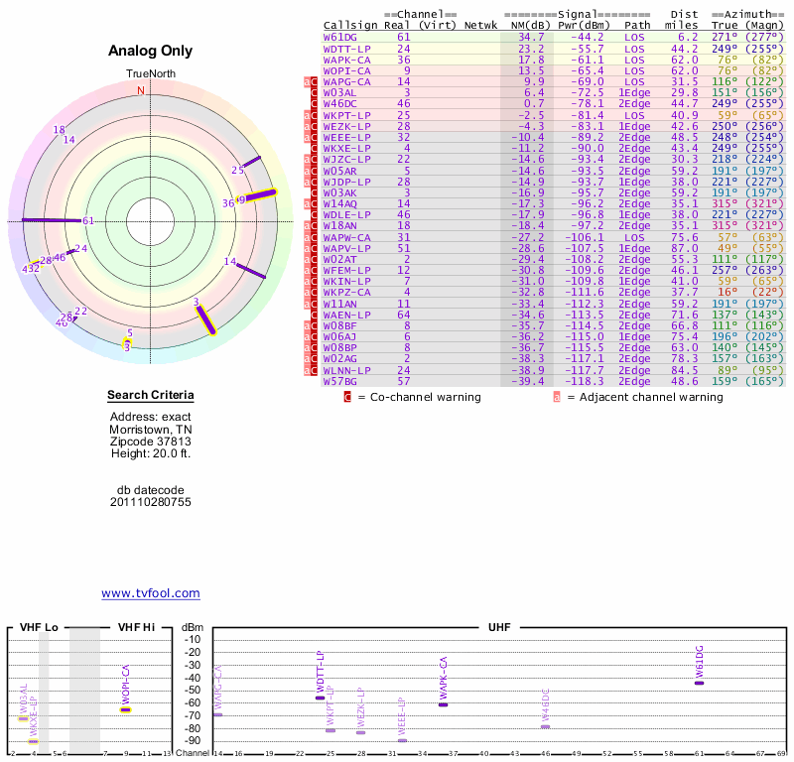Click the Search Criteria heading
Image resolution: width=794 pixels, height=762 pixels.
coord(151,396)
